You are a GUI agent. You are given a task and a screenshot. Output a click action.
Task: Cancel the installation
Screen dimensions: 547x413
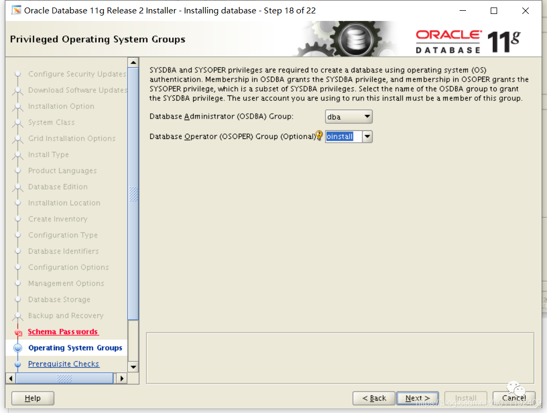pyautogui.click(x=514, y=398)
